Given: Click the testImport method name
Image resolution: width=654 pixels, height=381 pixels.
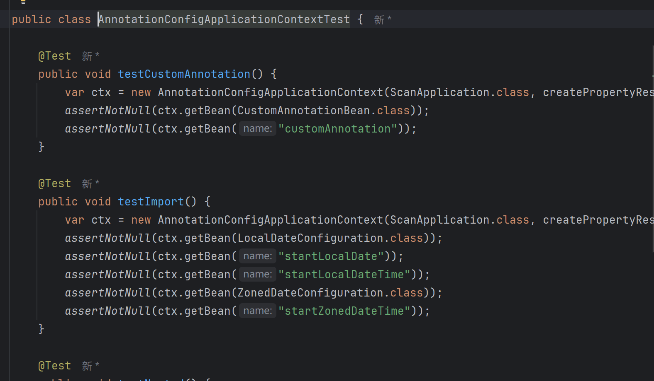Looking at the screenshot, I should (x=151, y=202).
